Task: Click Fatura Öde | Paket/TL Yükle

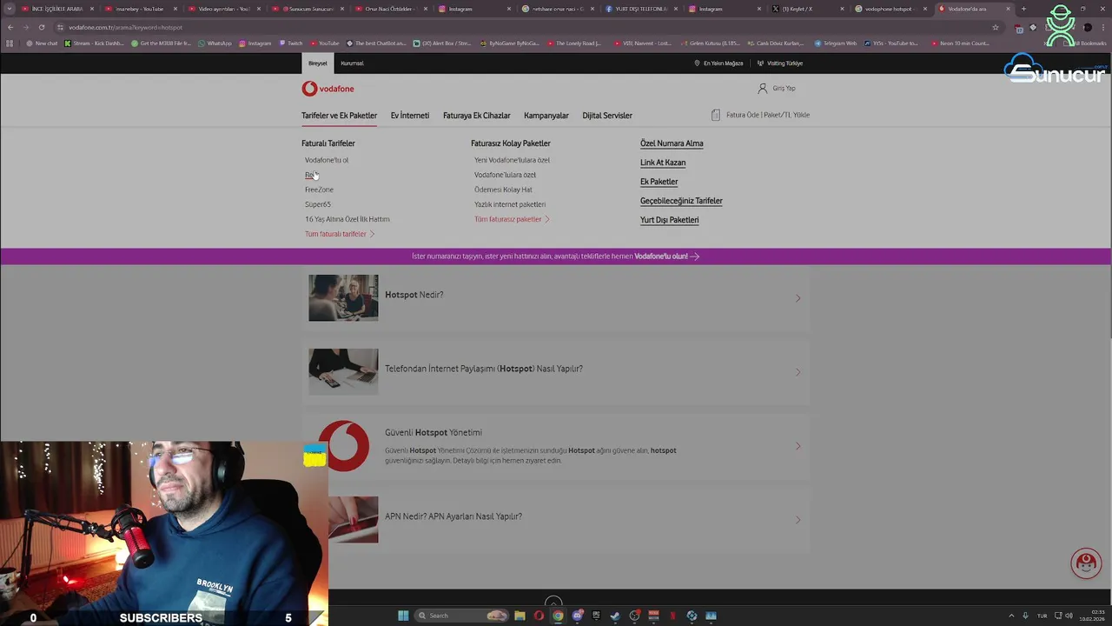Action: point(768,115)
